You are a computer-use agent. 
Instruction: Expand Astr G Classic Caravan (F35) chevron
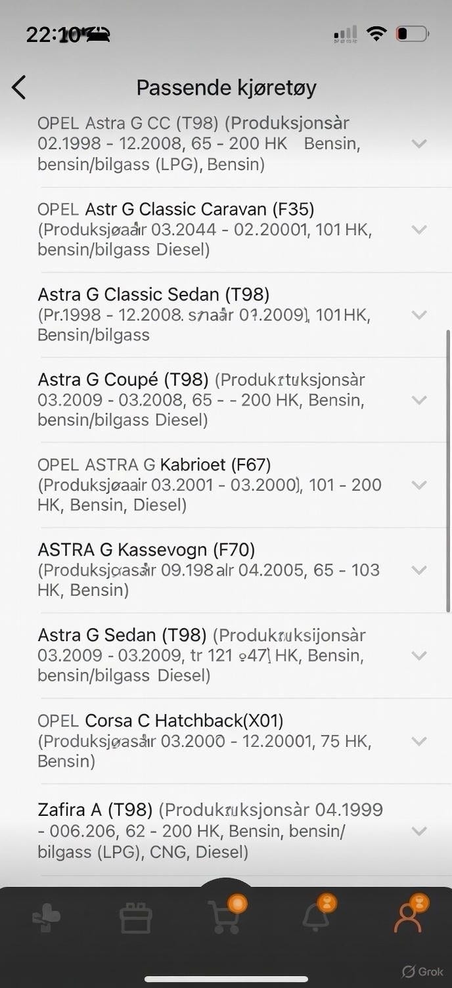419,229
